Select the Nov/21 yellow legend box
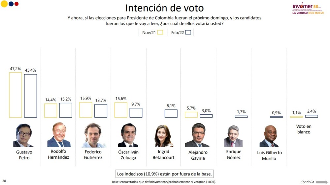This screenshot has width=330, height=185. pyautogui.click(x=160, y=32)
